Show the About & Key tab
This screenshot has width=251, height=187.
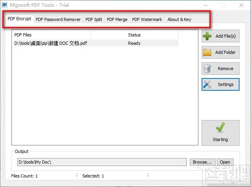point(179,19)
